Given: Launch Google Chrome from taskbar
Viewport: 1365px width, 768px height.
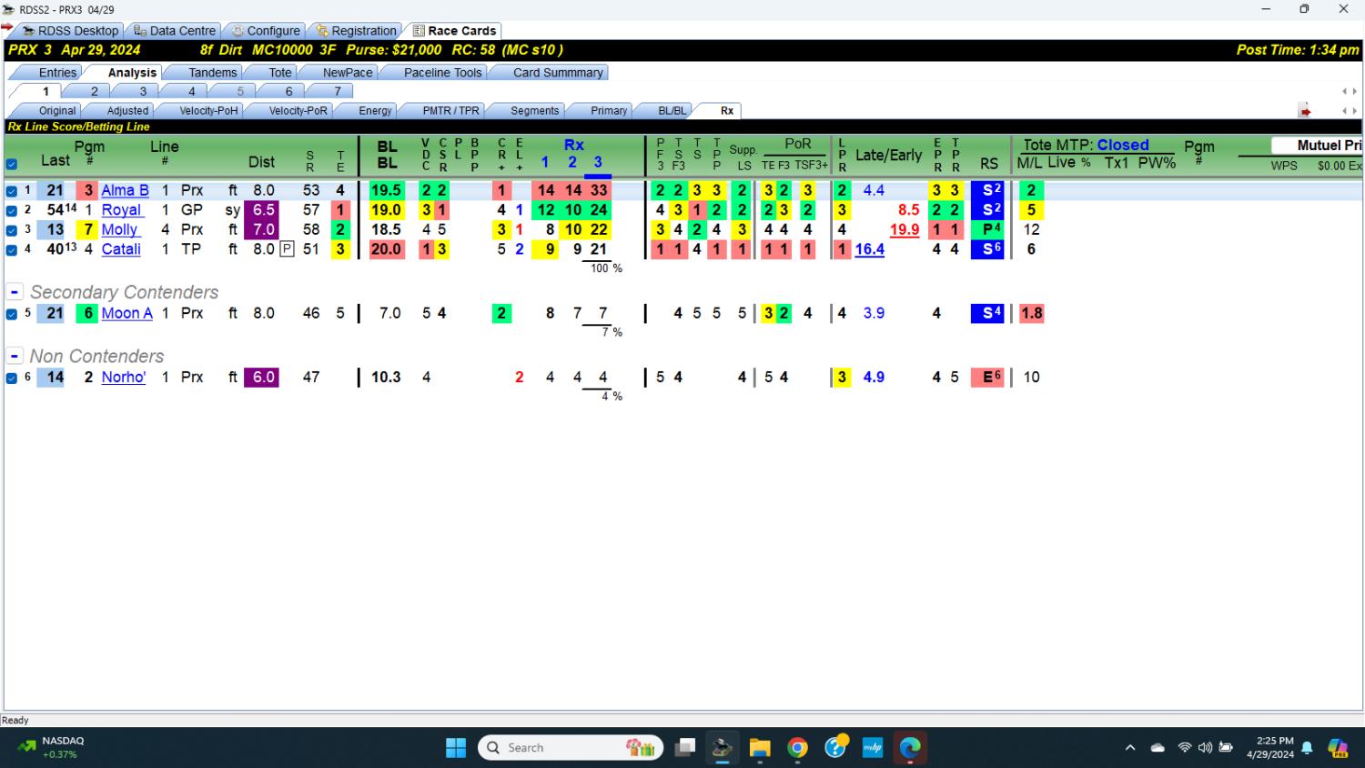Looking at the screenshot, I should pyautogui.click(x=797, y=748).
